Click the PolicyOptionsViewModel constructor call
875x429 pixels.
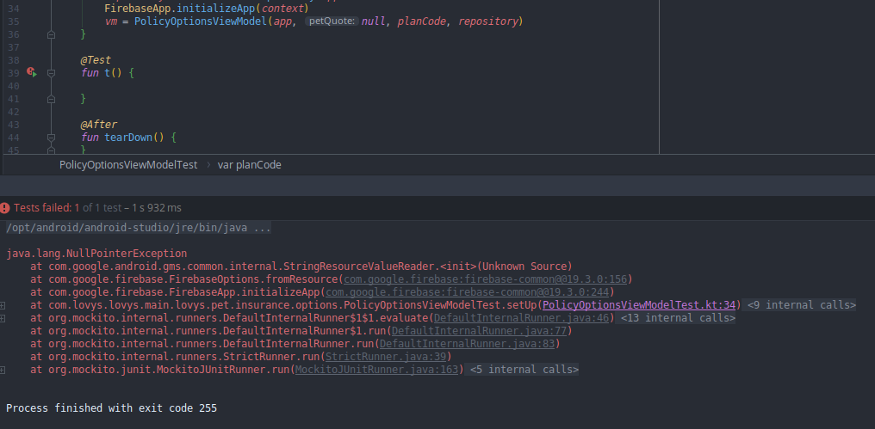pos(201,21)
